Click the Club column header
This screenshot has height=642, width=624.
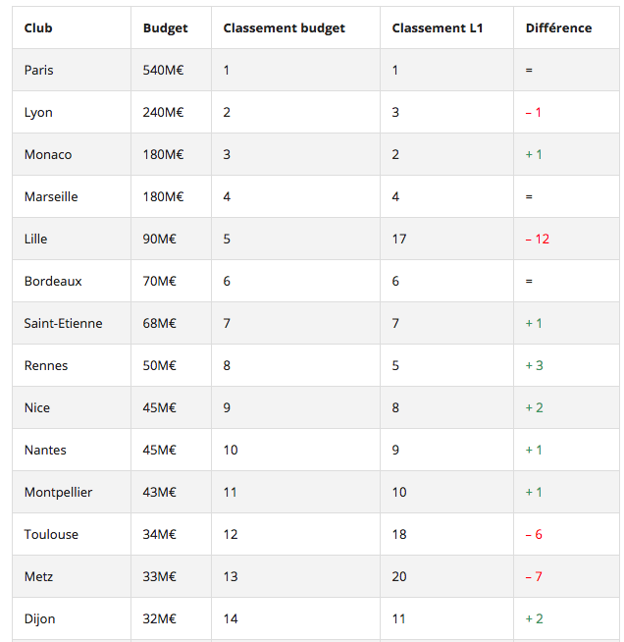[38, 28]
